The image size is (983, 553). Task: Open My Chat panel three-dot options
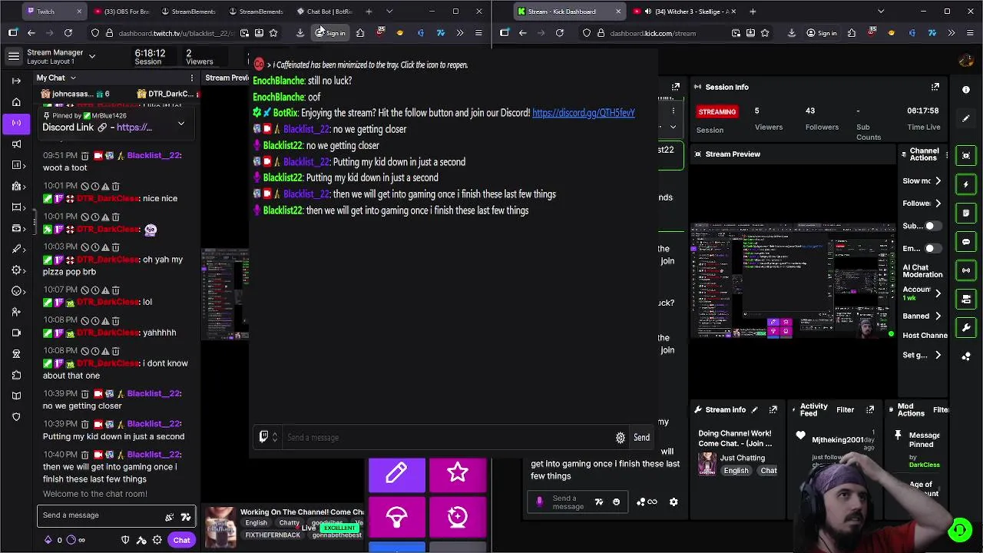(x=192, y=78)
